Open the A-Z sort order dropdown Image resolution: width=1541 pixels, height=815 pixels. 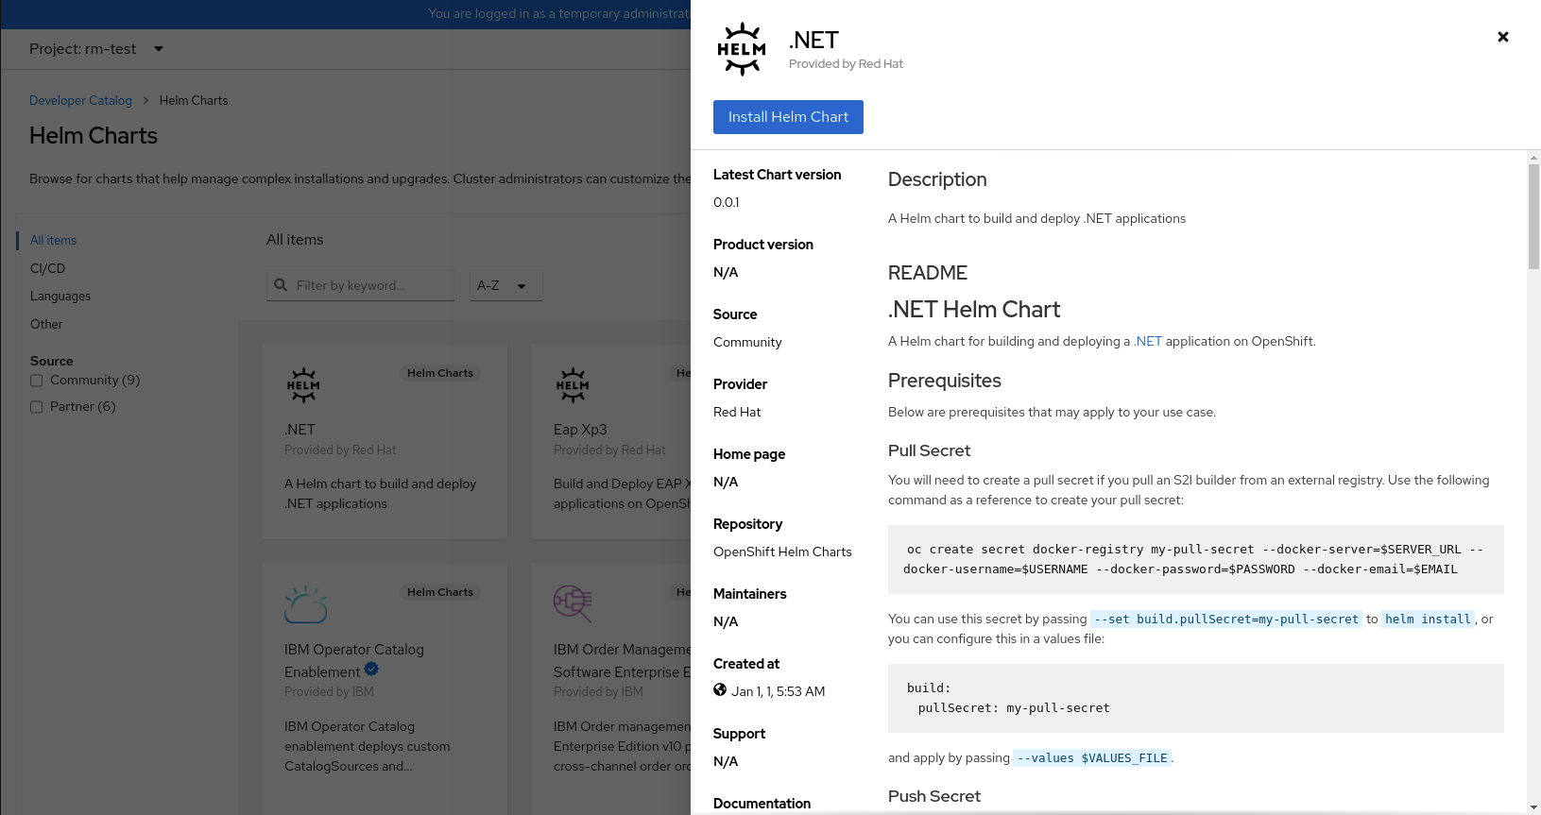(x=505, y=286)
